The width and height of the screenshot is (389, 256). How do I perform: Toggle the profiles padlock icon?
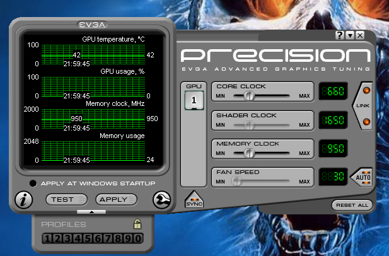tap(137, 224)
